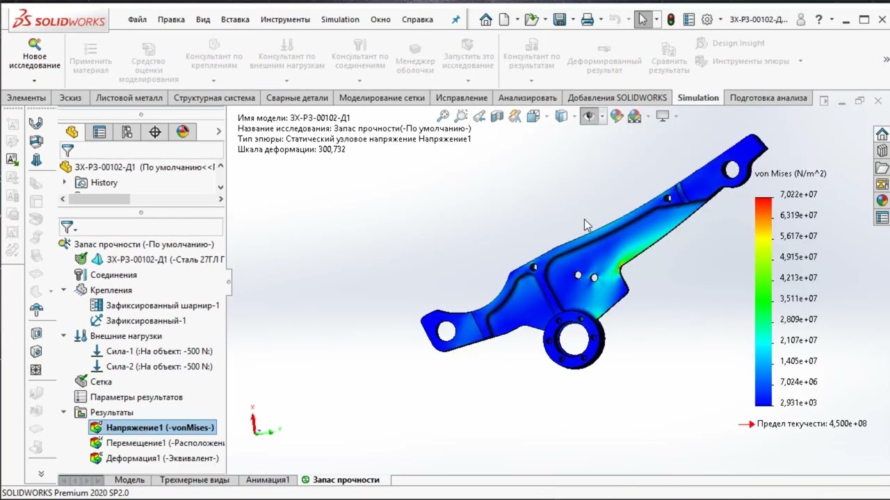This screenshot has width=890, height=500.
Task: Open the DisplayManager color ball tab
Action: point(183,132)
